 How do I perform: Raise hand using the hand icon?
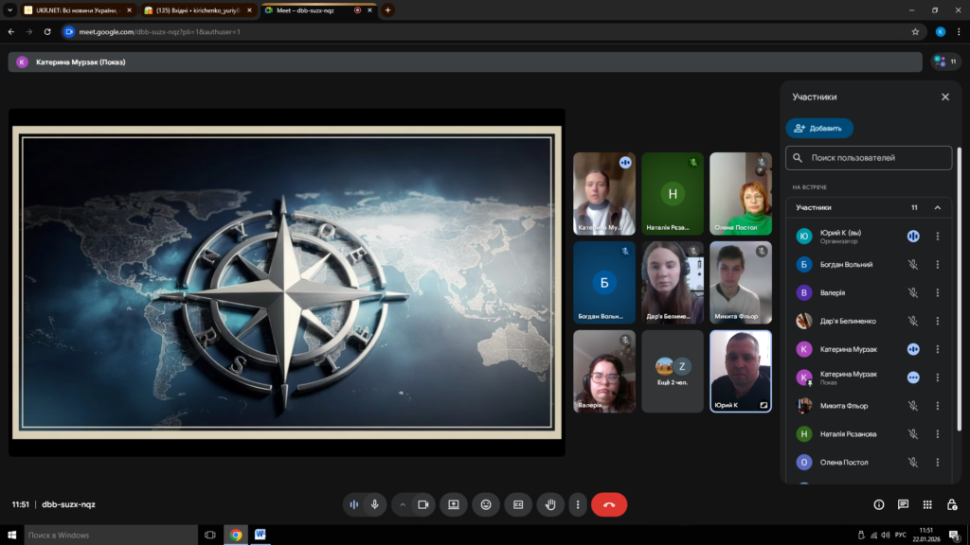tap(550, 505)
